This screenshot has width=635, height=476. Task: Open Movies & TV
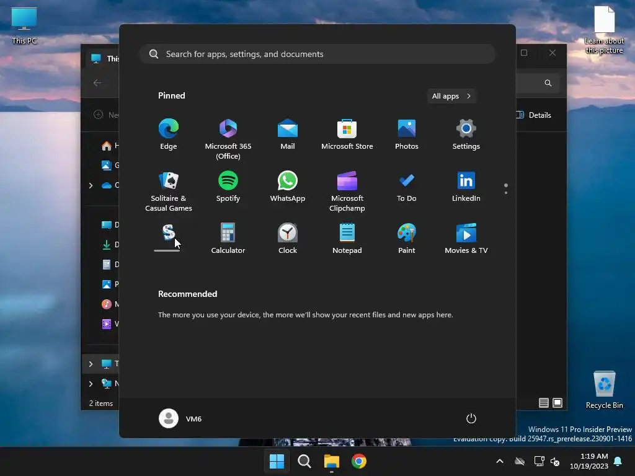click(466, 239)
